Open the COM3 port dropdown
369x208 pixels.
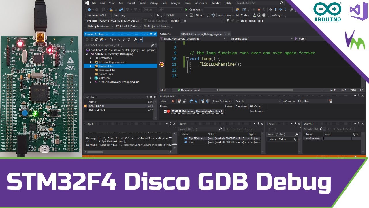point(177,15)
